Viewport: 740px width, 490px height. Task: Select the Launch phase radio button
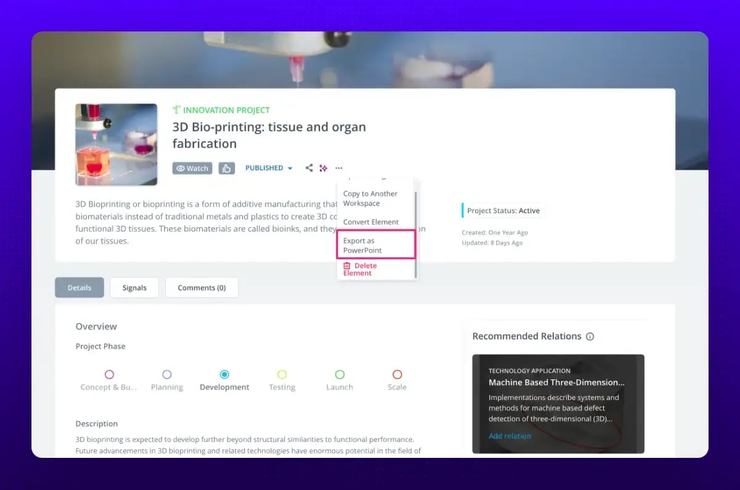click(339, 375)
